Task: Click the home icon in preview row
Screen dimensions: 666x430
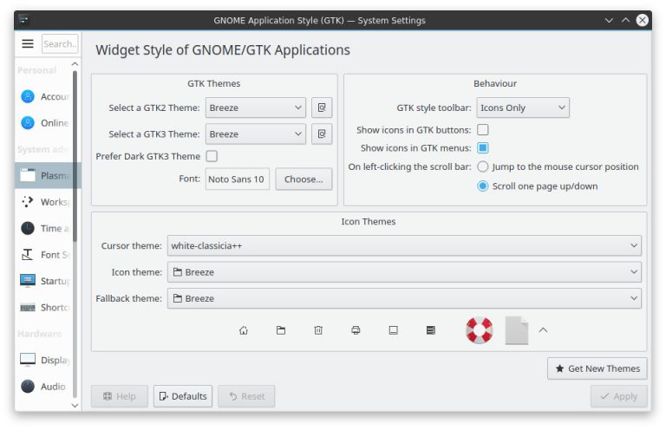Action: pyautogui.click(x=244, y=330)
